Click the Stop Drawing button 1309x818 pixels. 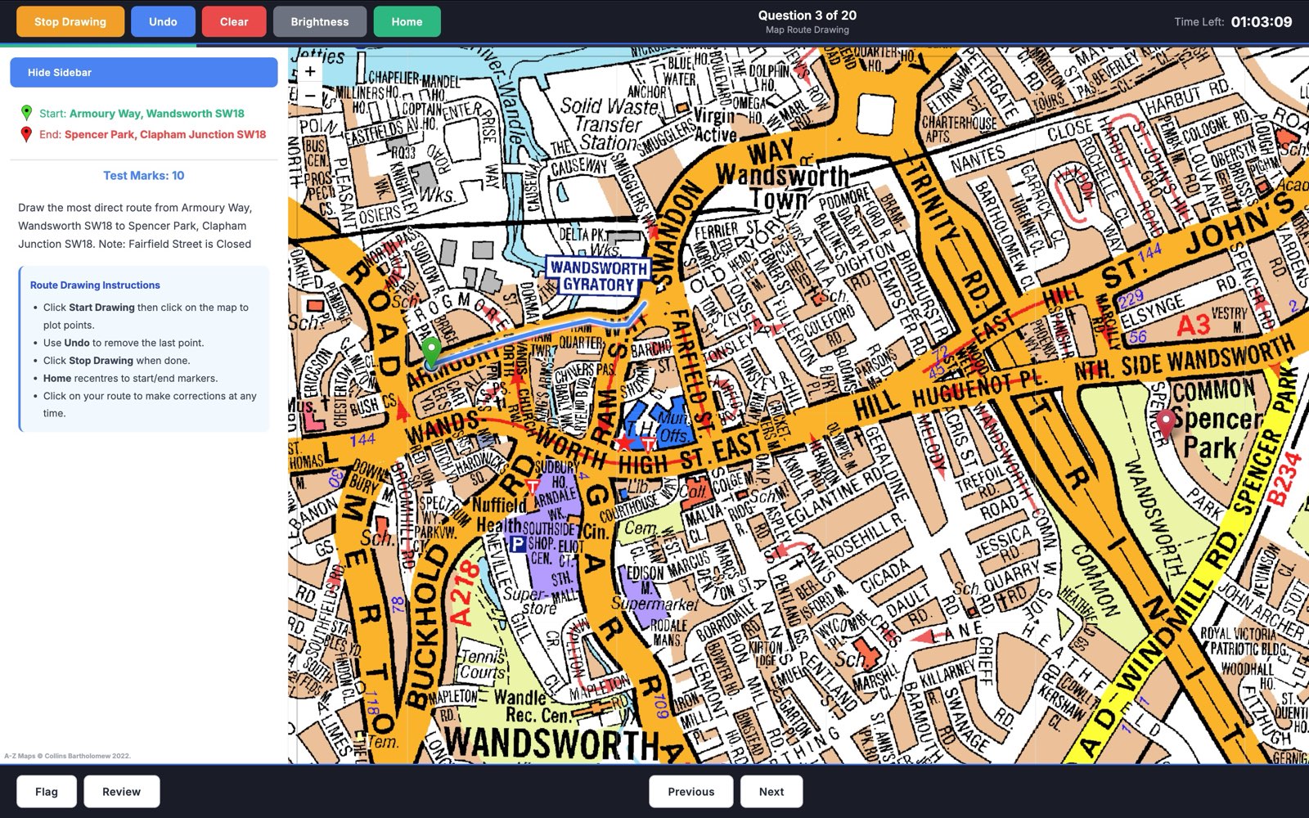pos(70,22)
